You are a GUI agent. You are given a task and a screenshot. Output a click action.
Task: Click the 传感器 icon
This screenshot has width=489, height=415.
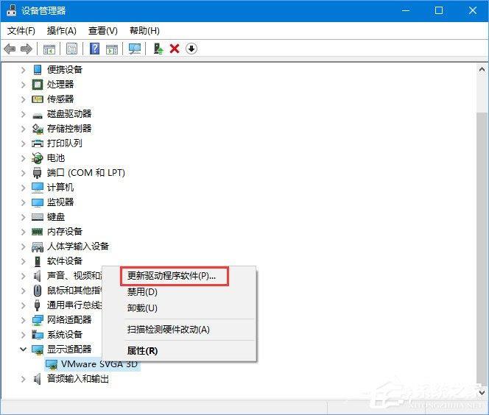pos(38,99)
